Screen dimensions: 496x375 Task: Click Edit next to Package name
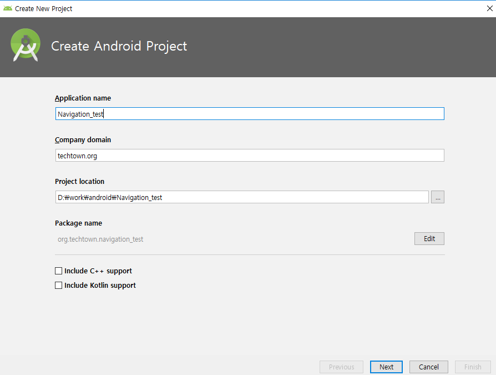tap(429, 239)
